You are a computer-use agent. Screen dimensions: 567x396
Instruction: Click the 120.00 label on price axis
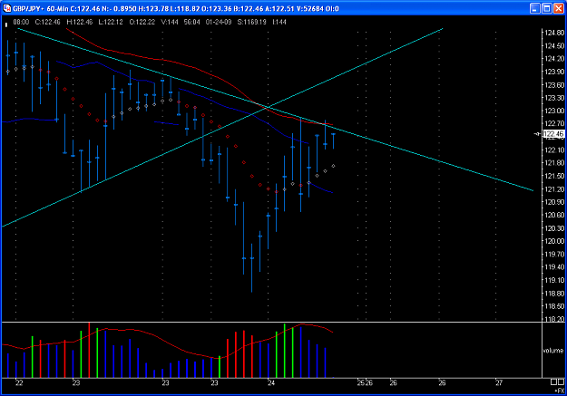tap(554, 241)
